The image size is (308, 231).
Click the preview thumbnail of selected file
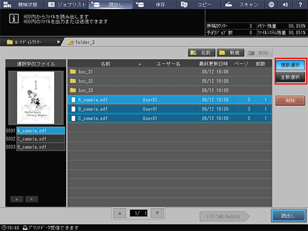[x=36, y=98]
